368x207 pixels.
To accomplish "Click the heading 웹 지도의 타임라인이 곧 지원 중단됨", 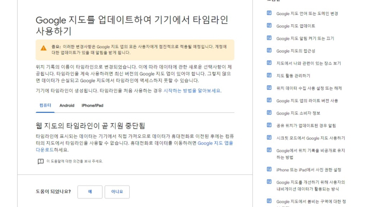I will (90, 126).
